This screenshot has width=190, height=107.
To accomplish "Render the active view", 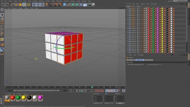I will 51,5.
